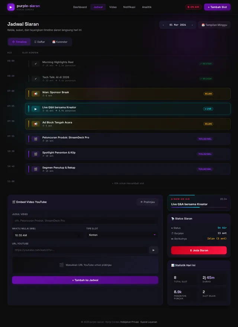Screen dimensions: 238x327
Task: Toggle Pratinjau video preview
Action: tap(147, 202)
